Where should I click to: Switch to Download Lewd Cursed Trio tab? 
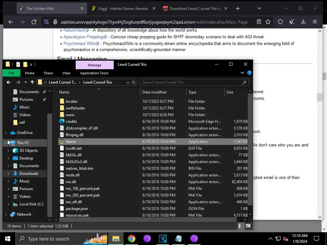tap(195, 9)
